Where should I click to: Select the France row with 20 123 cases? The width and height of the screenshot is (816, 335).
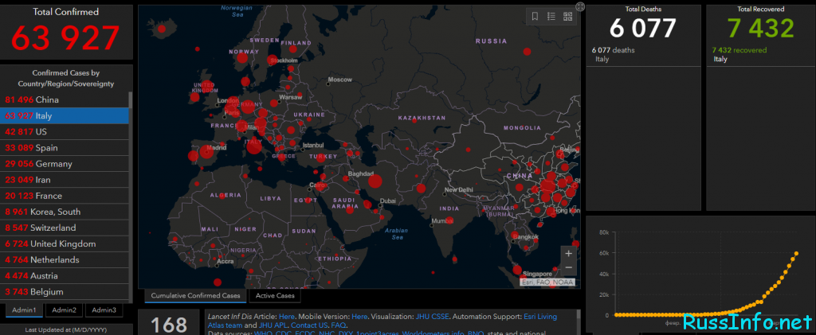pyautogui.click(x=65, y=196)
